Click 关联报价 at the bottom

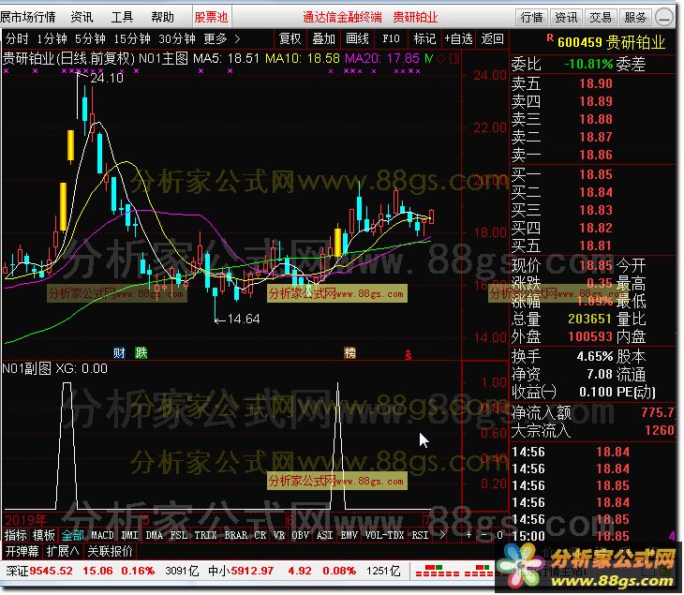coord(110,552)
